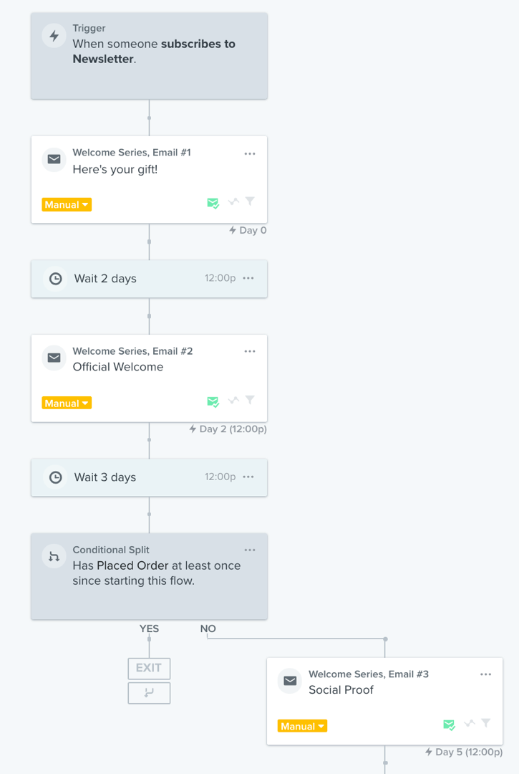The image size is (519, 774).
Task: Click the lightning bolt Trigger icon
Action: pyautogui.click(x=54, y=36)
